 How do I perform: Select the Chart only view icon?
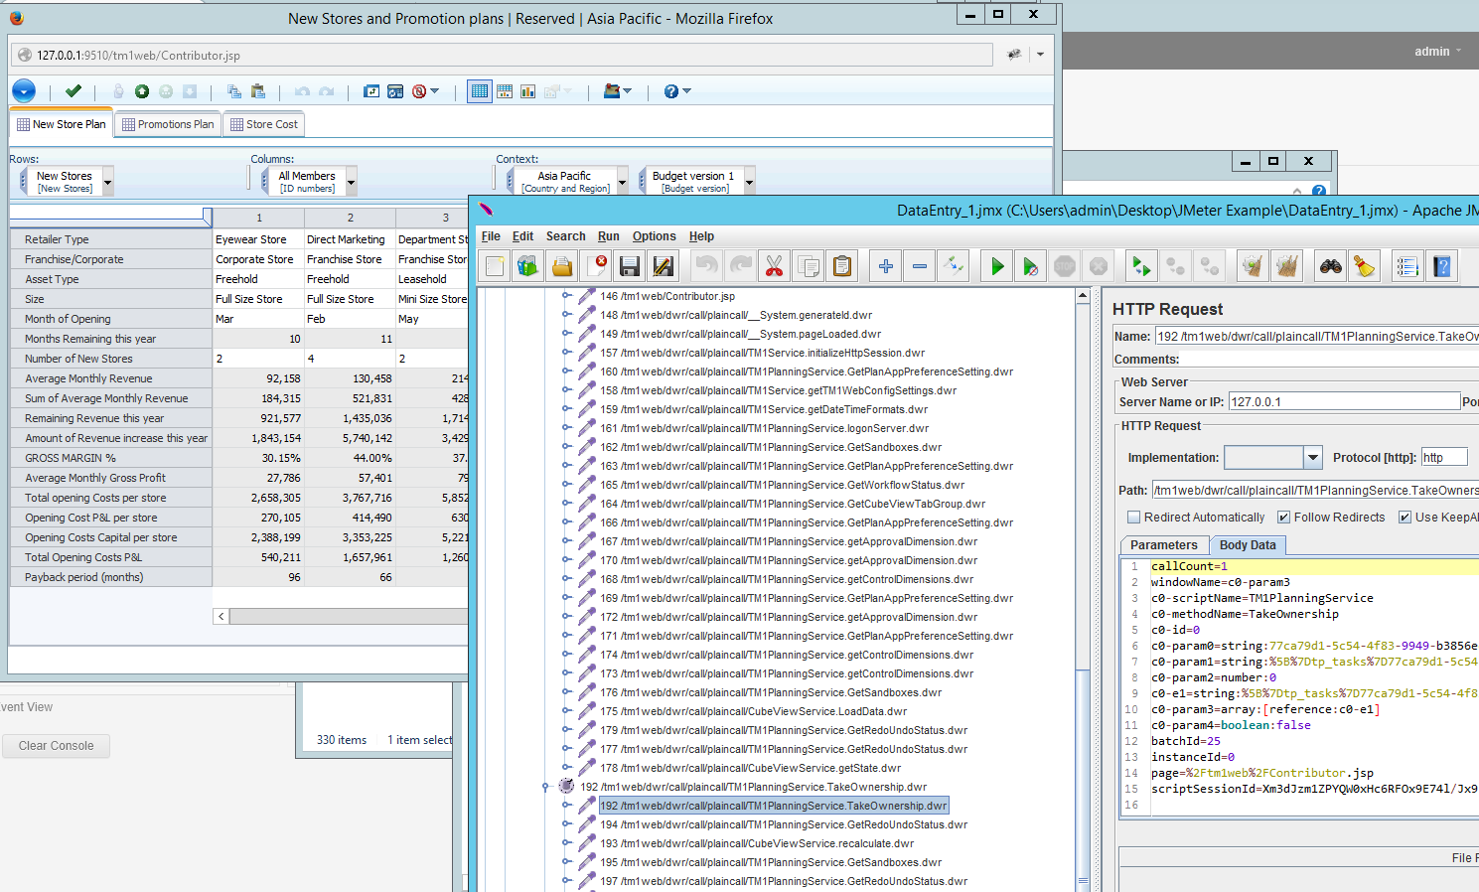click(x=528, y=91)
